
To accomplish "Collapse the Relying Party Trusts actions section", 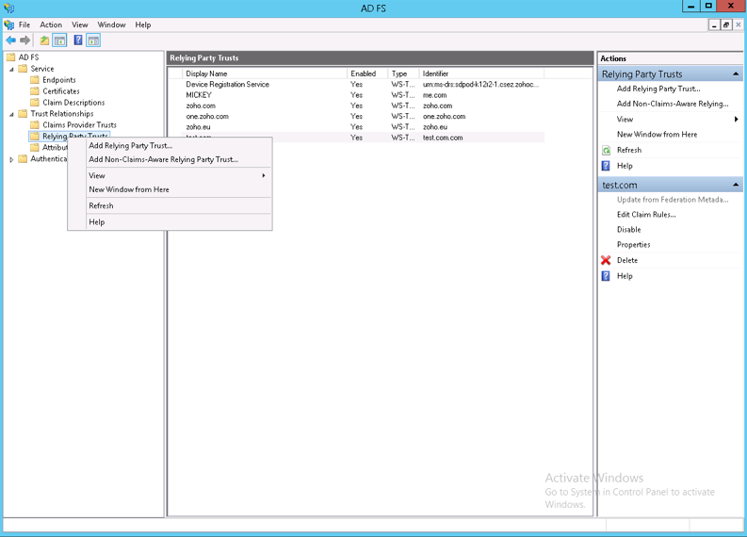I will point(736,73).
